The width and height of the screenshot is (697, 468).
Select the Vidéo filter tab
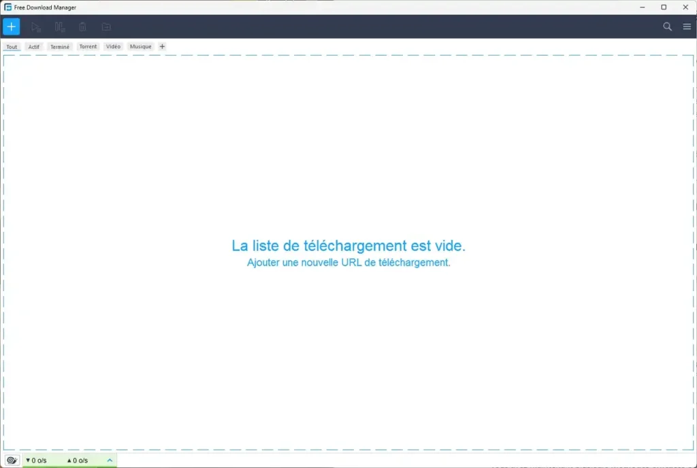(x=114, y=47)
